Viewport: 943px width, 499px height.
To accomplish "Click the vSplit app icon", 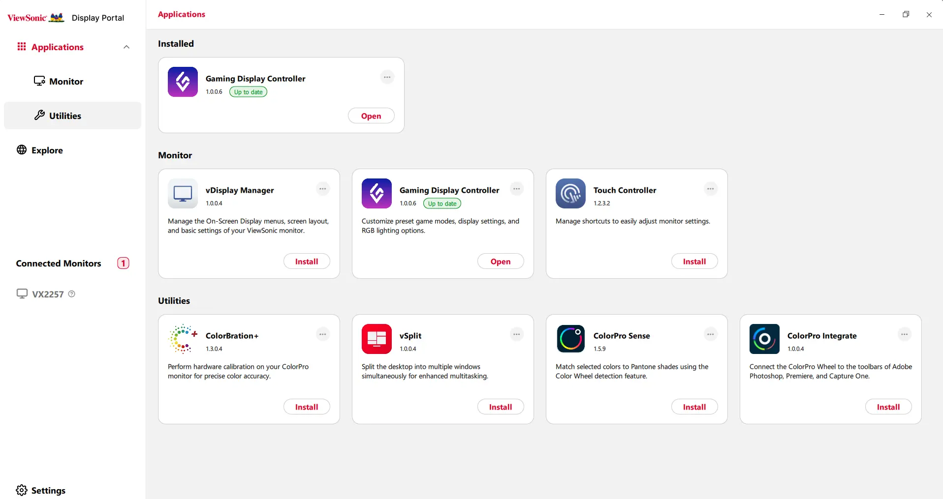I will tap(377, 339).
